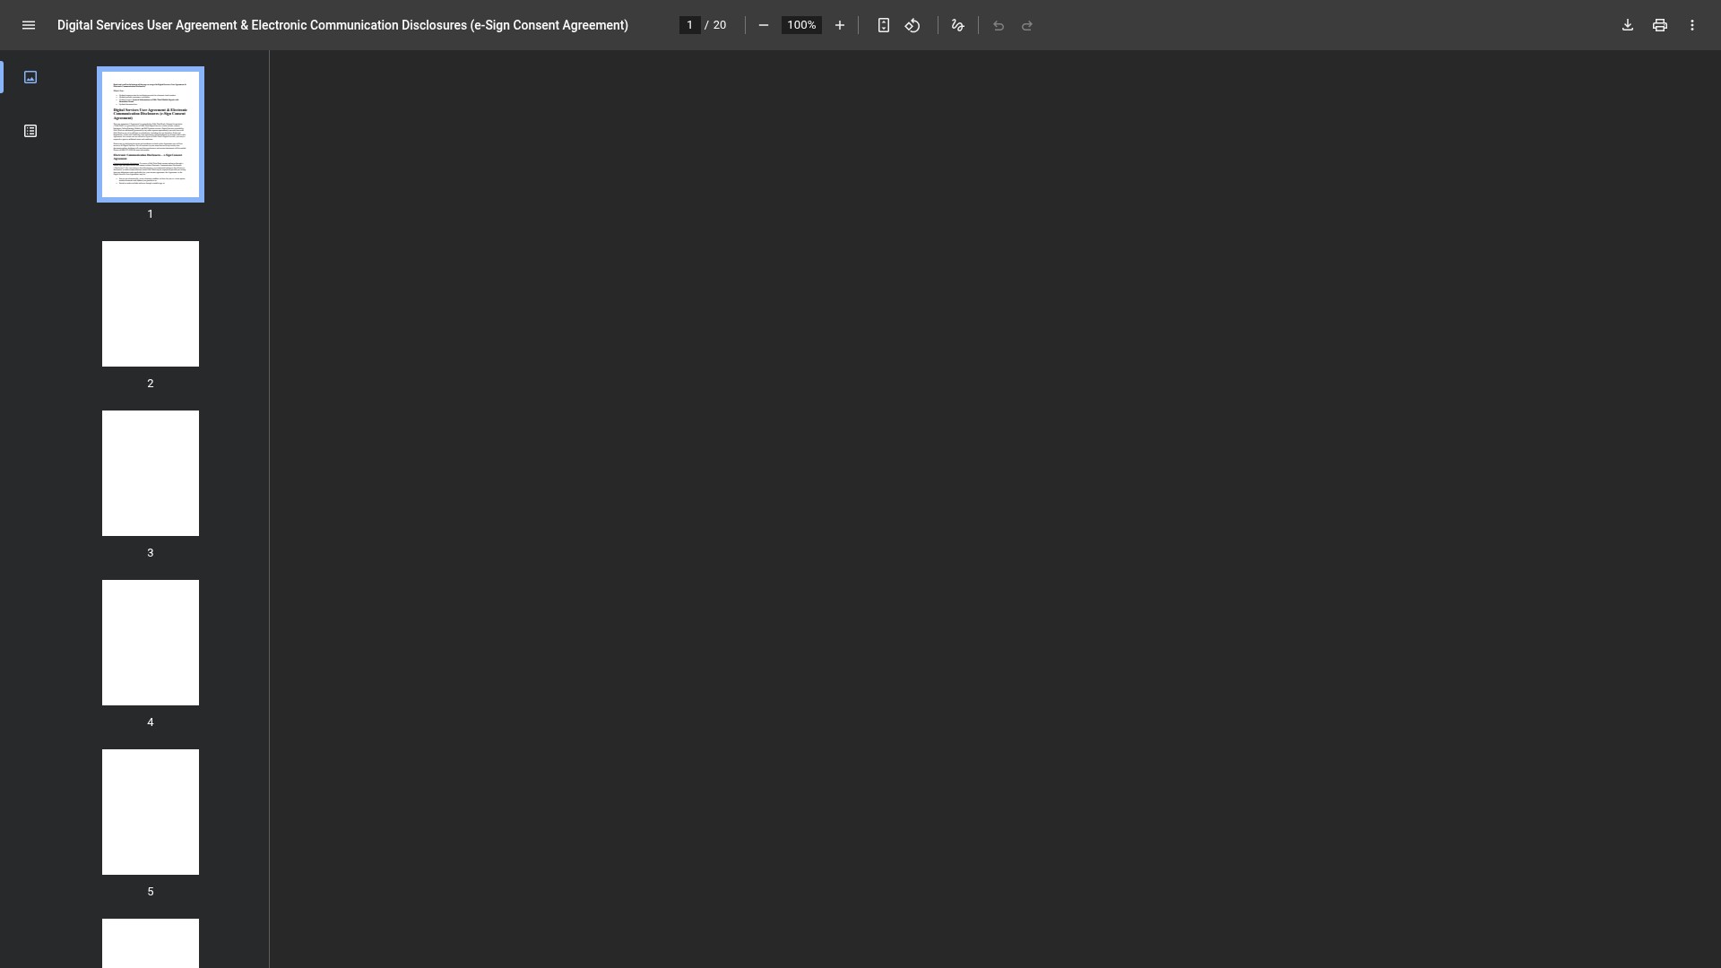The height and width of the screenshot is (968, 1721).
Task: Click the 100% zoom level field
Action: [x=801, y=25]
